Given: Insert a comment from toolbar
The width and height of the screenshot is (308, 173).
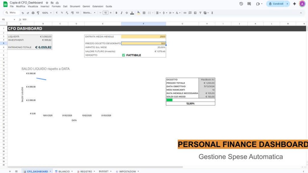Looking at the screenshot, I should click(190, 13).
